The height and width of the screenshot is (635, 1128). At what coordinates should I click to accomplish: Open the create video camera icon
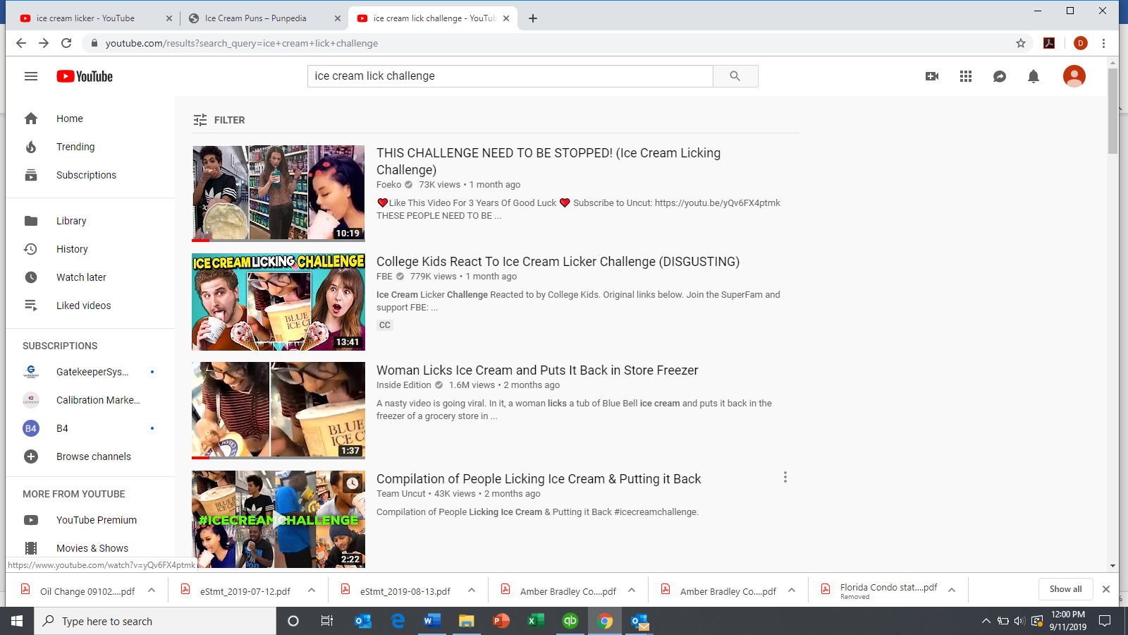(x=932, y=76)
